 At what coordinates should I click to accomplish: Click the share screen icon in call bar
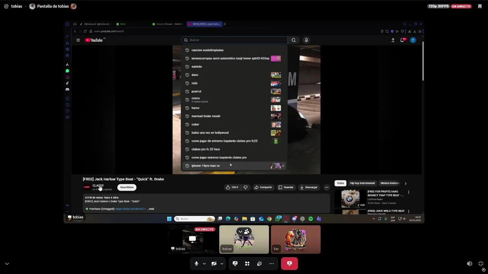pos(235,263)
